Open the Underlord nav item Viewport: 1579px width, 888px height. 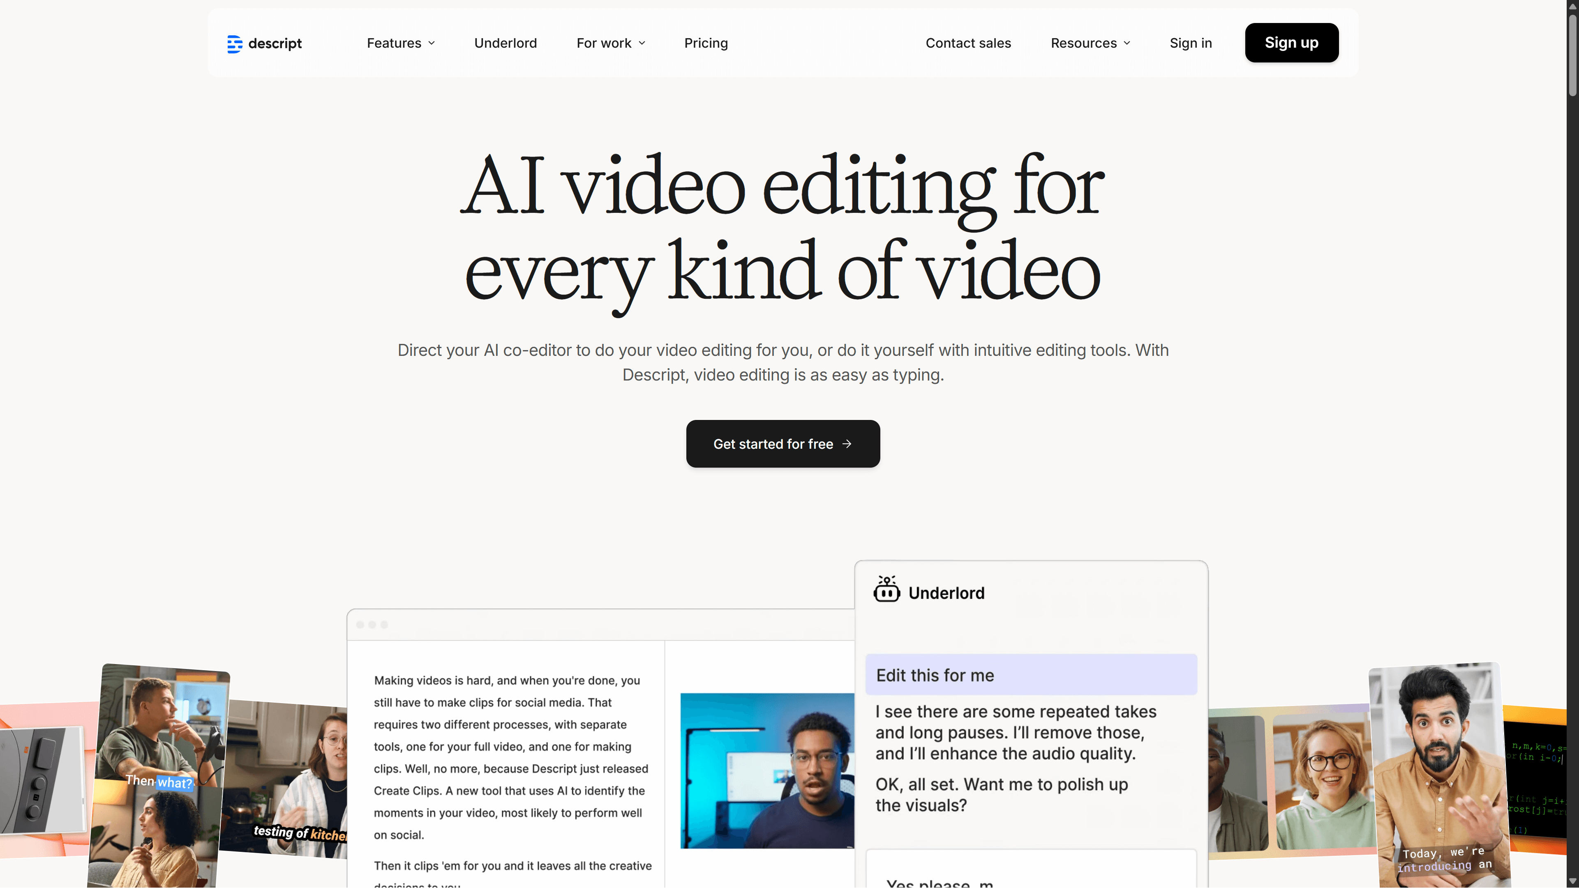(505, 43)
